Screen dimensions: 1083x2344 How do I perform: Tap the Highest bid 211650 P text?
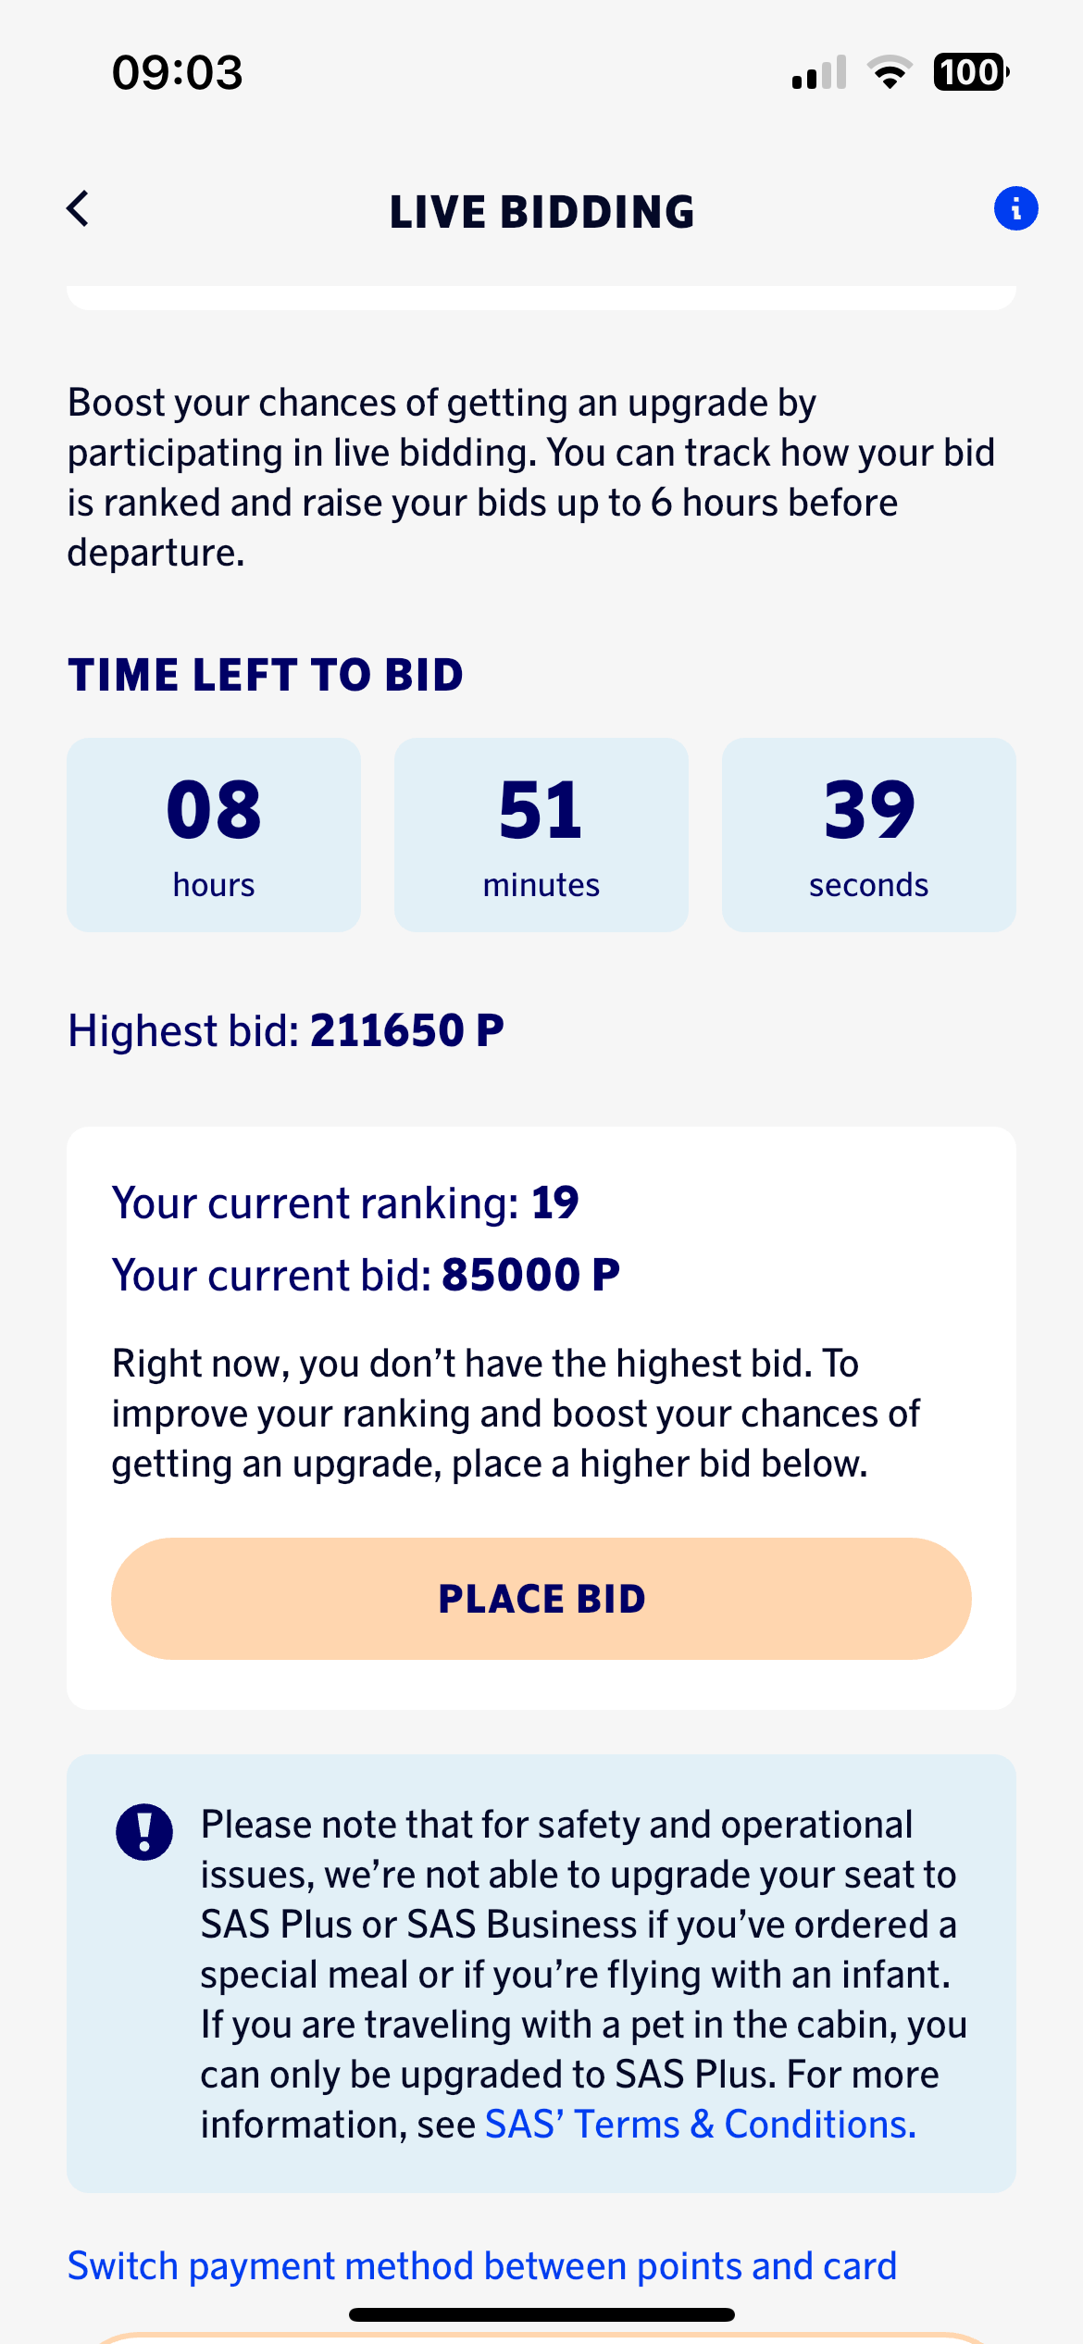pyautogui.click(x=286, y=1030)
